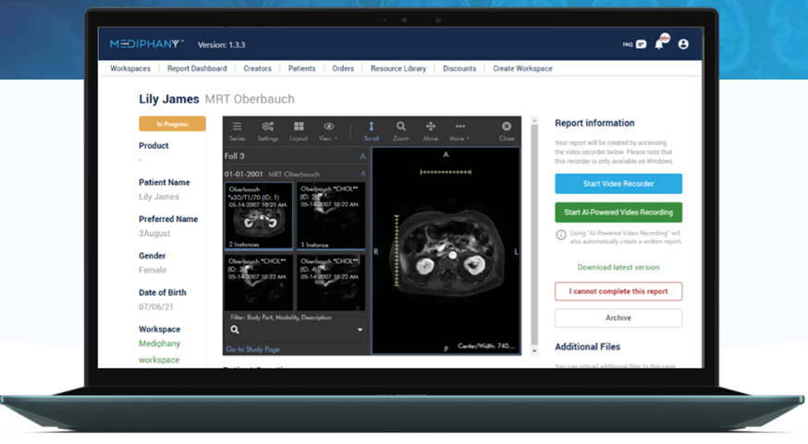The width and height of the screenshot is (808, 444).
Task: Click the viewer scrollbar up arrow
Action: [x=534, y=120]
